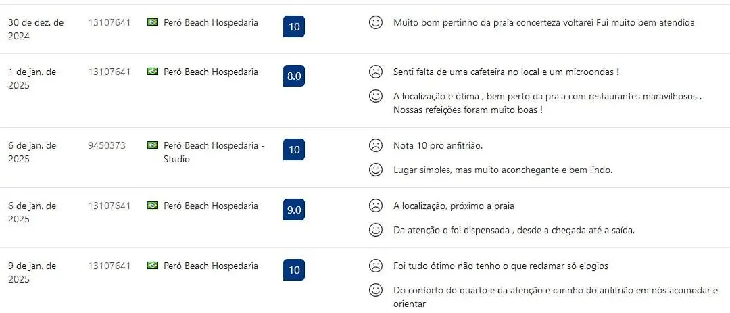Open Peró Beach Hospedaria link in 9 de jan. row
This screenshot has height=313, width=730.
pyautogui.click(x=211, y=266)
